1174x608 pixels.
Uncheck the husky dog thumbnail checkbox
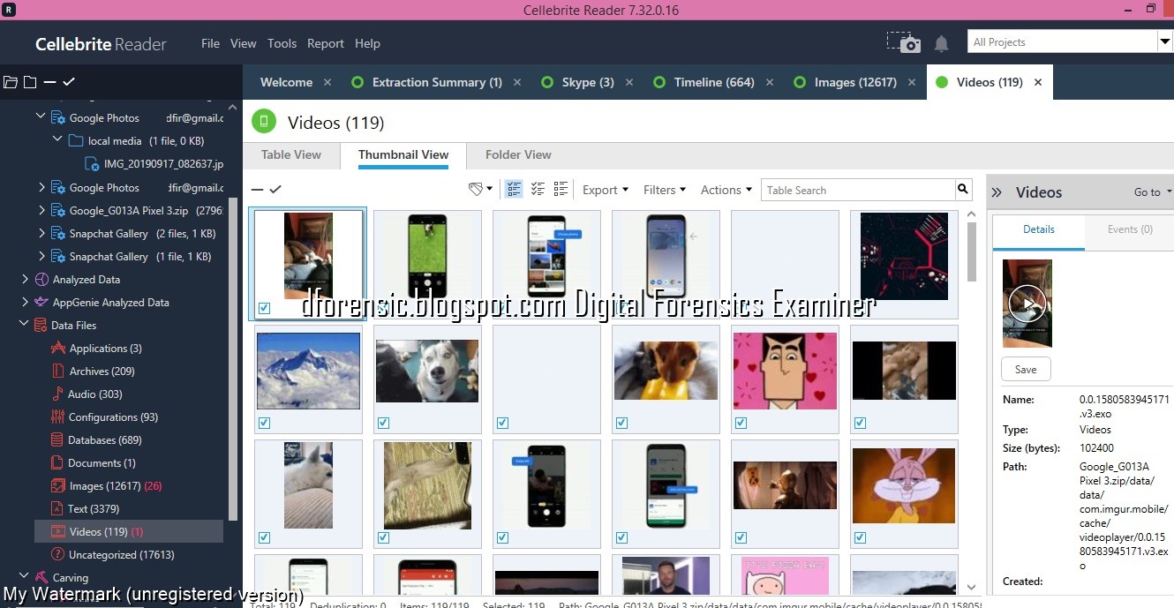tap(384, 423)
